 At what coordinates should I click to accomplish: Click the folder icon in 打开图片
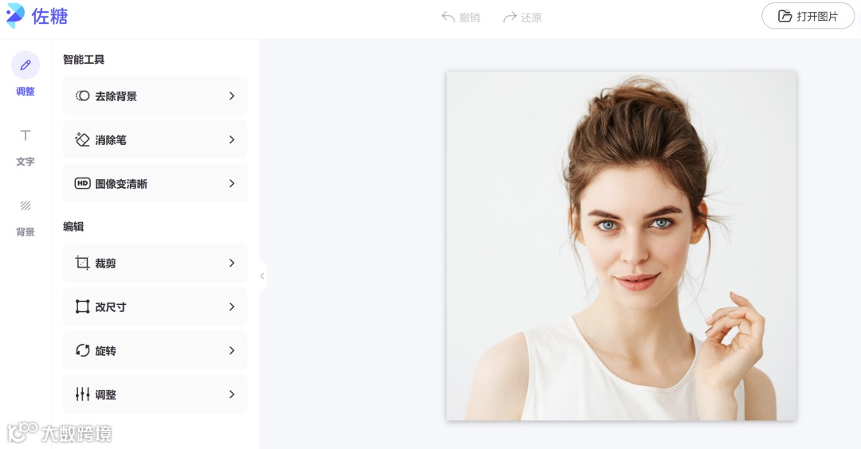[x=784, y=17]
